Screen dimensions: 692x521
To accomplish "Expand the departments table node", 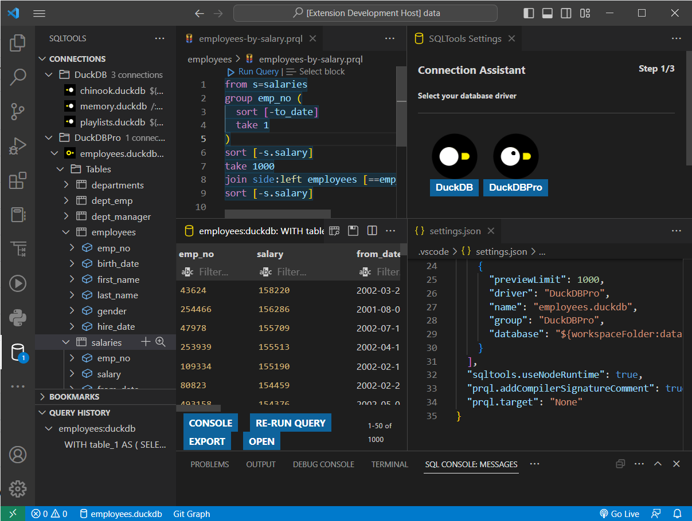I will click(x=67, y=185).
